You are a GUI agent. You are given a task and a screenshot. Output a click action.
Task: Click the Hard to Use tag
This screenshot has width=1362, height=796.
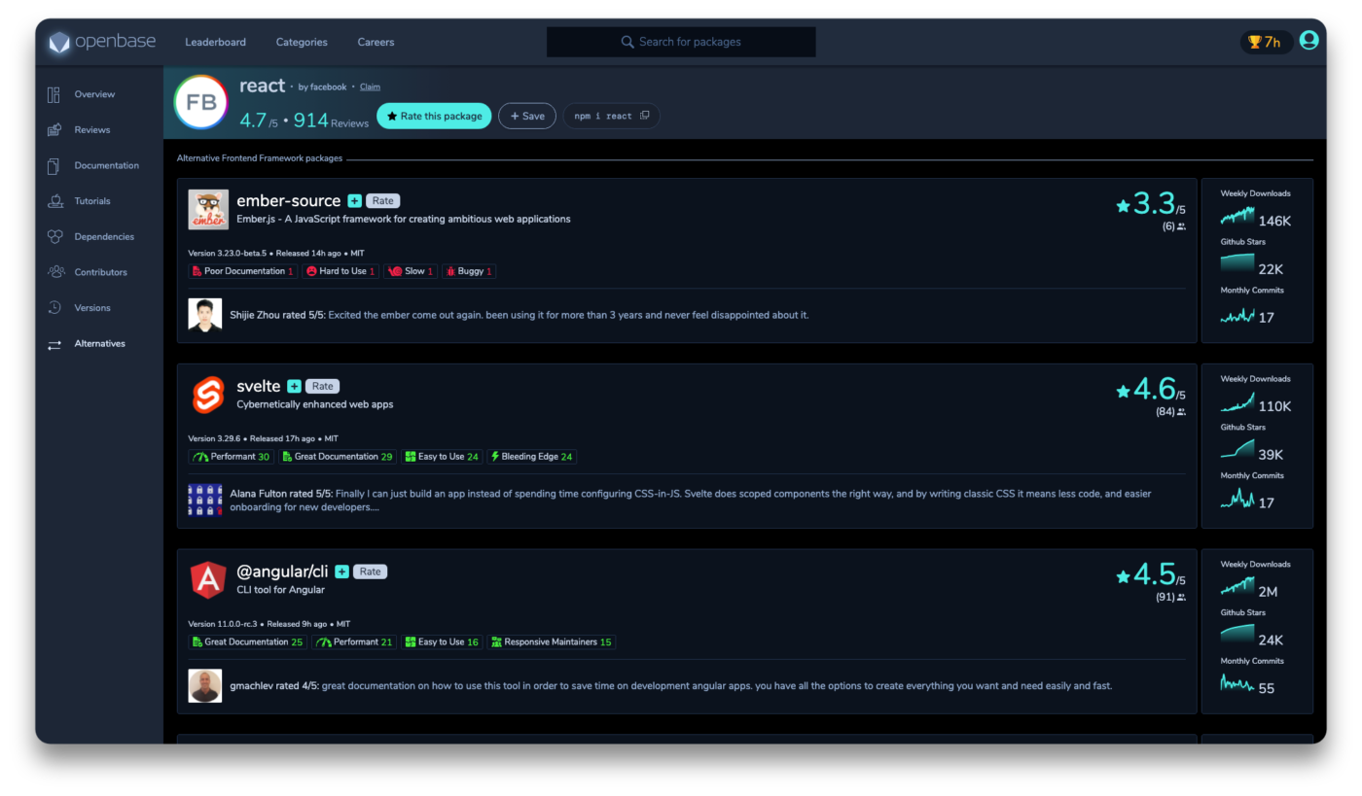click(x=340, y=271)
